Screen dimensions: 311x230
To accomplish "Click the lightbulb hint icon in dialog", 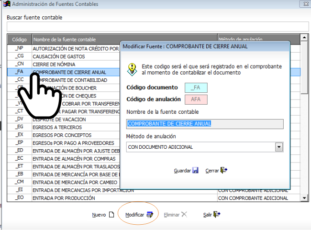I will point(132,70).
